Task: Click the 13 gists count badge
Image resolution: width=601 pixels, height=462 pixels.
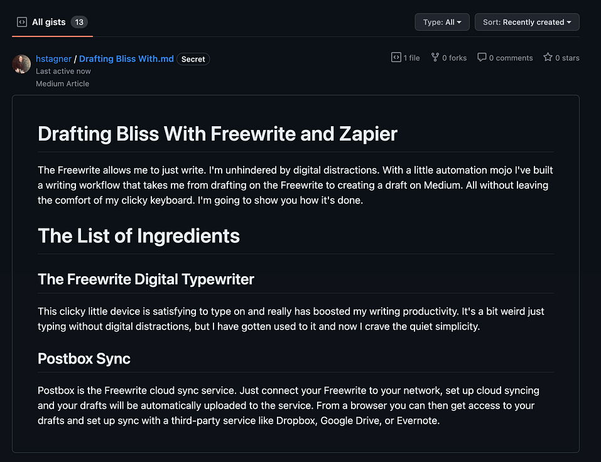Action: tap(79, 22)
